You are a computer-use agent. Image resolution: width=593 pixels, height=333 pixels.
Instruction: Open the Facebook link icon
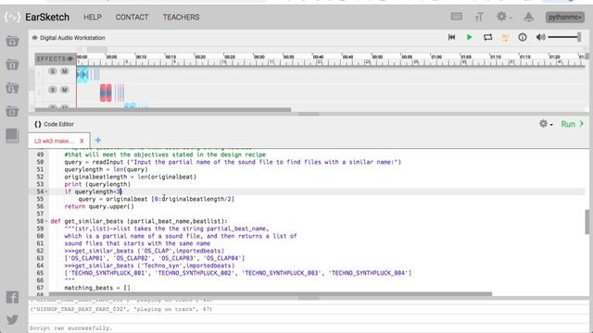(12, 297)
